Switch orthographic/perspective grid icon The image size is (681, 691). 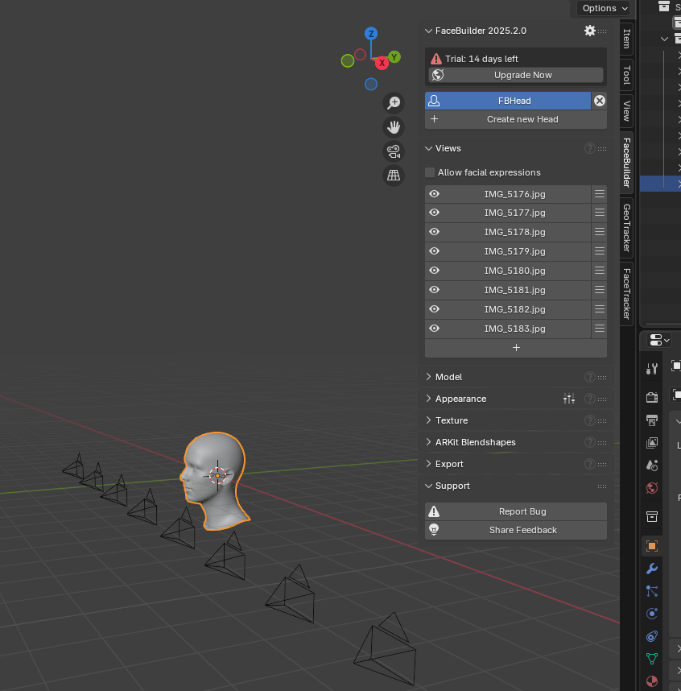click(394, 176)
